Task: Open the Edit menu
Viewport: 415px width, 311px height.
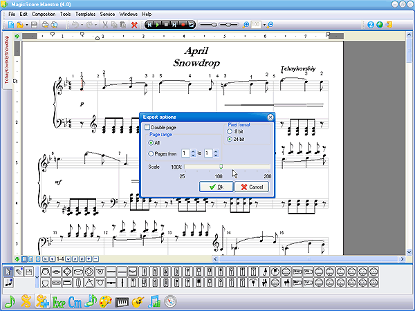Action: (x=24, y=14)
